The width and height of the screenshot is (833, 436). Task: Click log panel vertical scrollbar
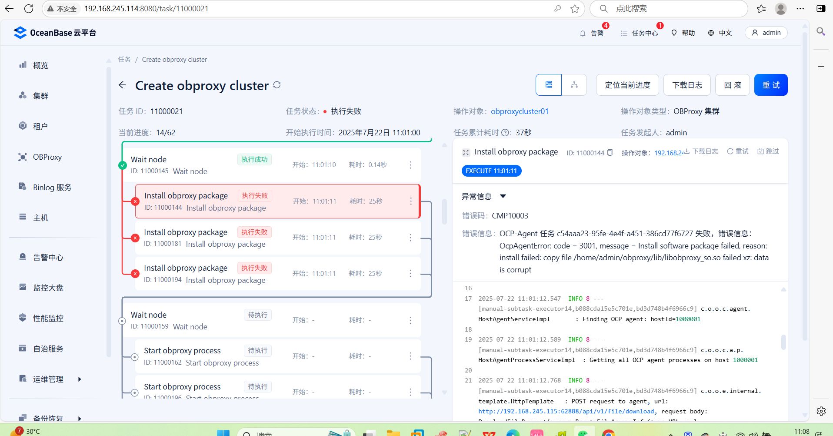tap(783, 342)
